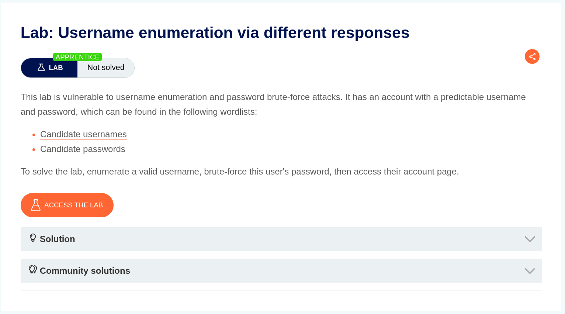
Task: Click the flask icon in the LAB badge
Action: [x=41, y=68]
